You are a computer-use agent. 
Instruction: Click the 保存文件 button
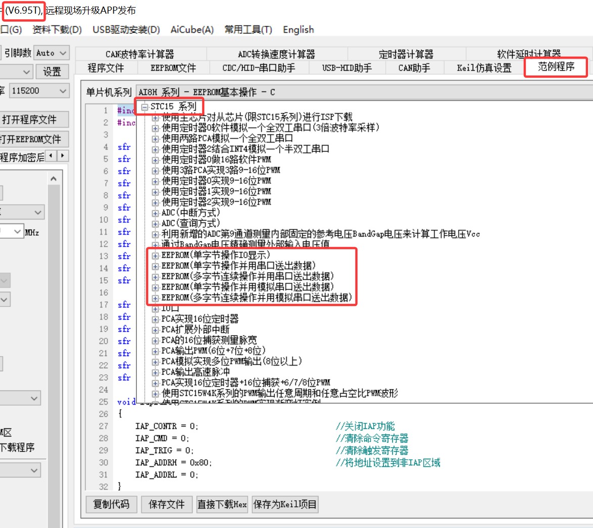click(x=166, y=504)
